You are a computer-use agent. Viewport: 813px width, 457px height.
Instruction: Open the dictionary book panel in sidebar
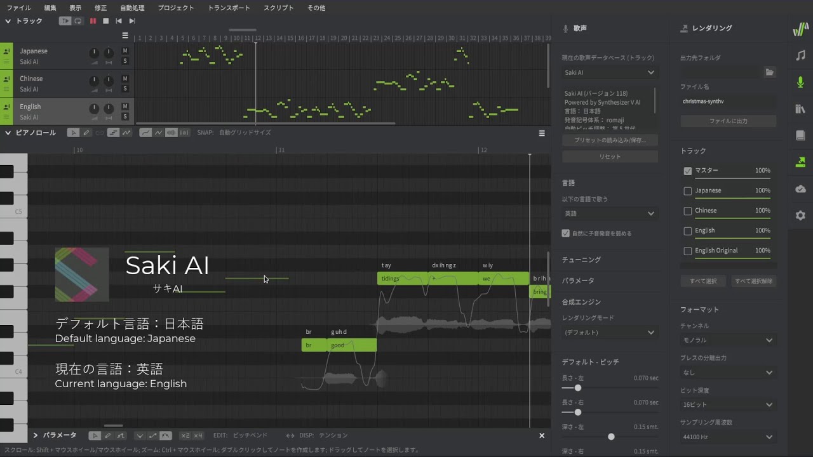[x=800, y=135]
